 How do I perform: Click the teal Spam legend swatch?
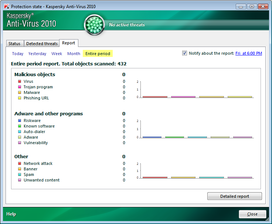[x=20, y=174]
